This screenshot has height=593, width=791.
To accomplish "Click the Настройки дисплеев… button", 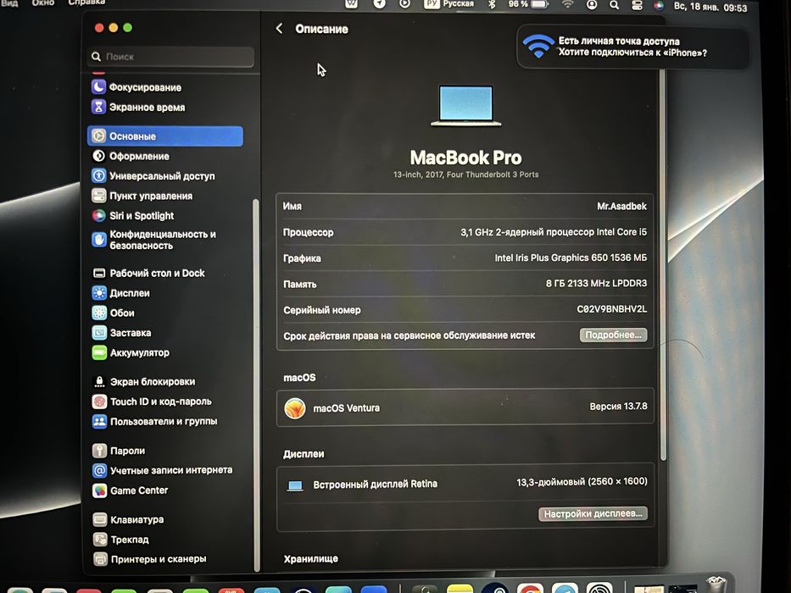I will pyautogui.click(x=593, y=514).
